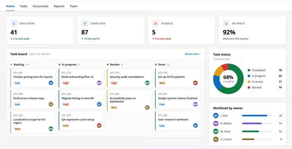Click the Completed checkmark icon
The image size is (292, 149).
(x=84, y=24)
